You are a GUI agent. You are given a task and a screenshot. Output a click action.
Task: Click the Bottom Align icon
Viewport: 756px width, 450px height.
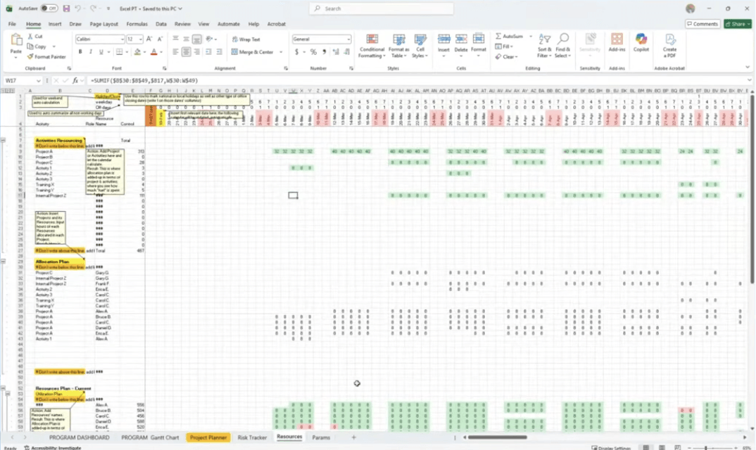click(196, 39)
